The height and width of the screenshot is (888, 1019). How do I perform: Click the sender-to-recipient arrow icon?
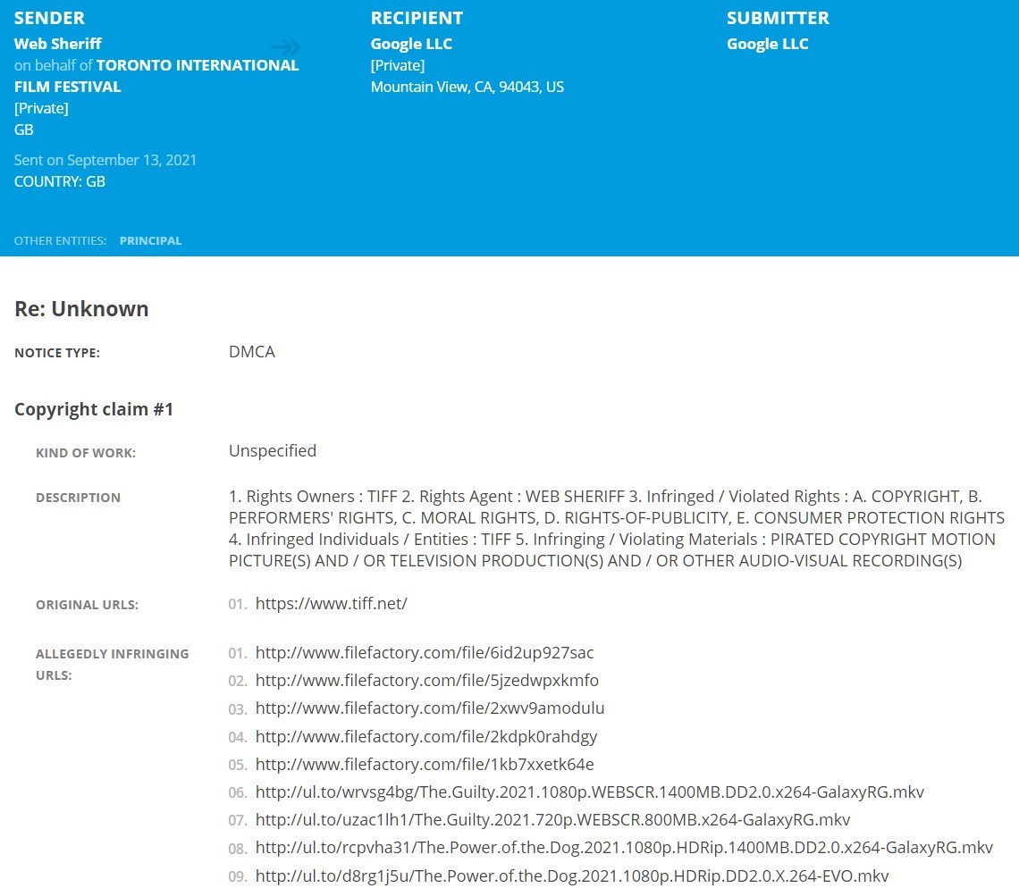tap(284, 46)
